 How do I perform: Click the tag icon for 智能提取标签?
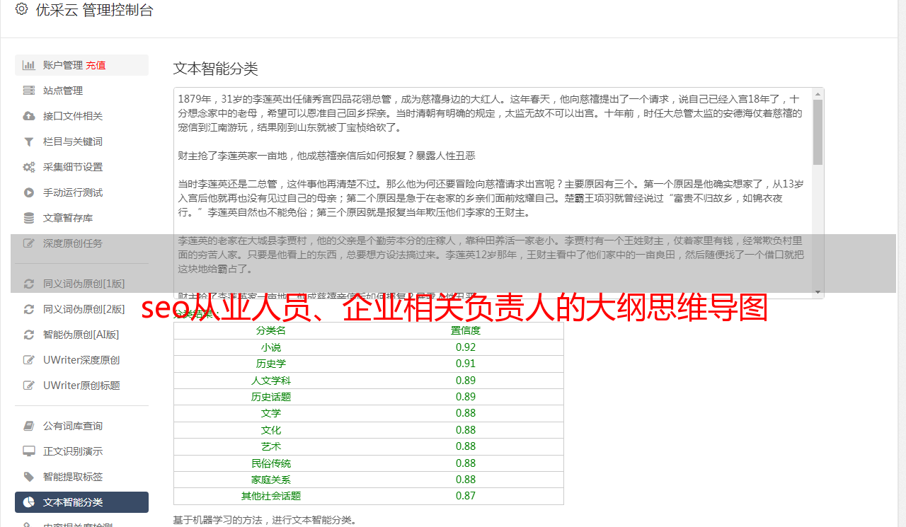pos(29,477)
